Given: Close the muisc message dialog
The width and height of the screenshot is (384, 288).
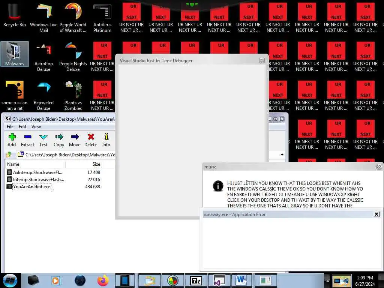Looking at the screenshot, I should [x=379, y=166].
